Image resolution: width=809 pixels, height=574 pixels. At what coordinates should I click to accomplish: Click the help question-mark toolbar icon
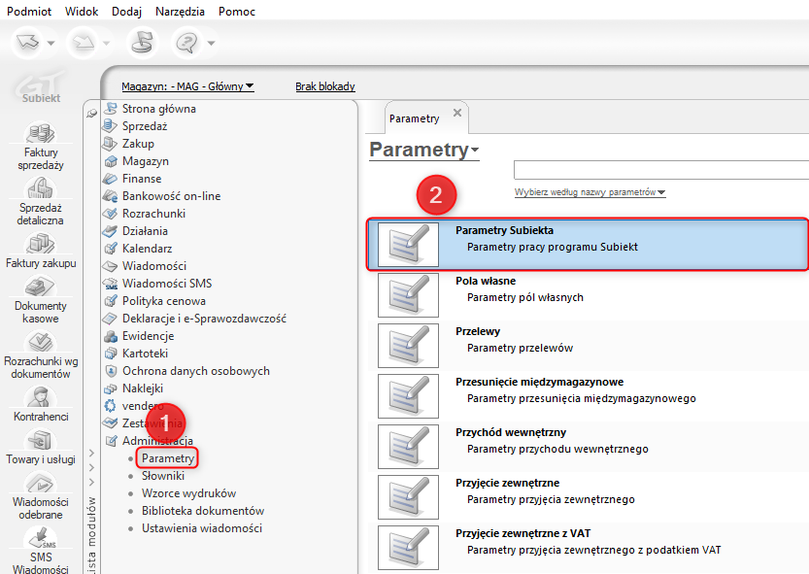[185, 42]
